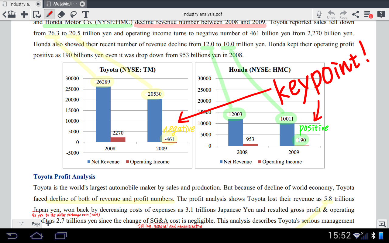This screenshot has height=243, width=389.
Task: Go back to the note list
Action: pos(9,14)
